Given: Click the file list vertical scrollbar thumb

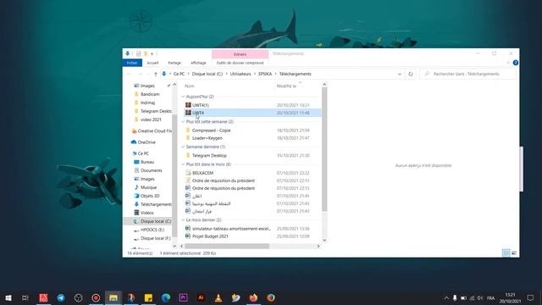Looking at the screenshot, I should pyautogui.click(x=324, y=149).
